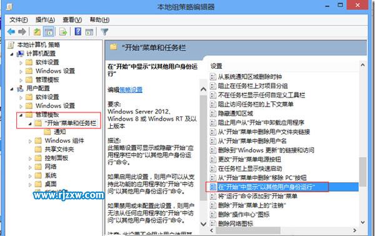Open the 操作(A) menu

coord(45,20)
